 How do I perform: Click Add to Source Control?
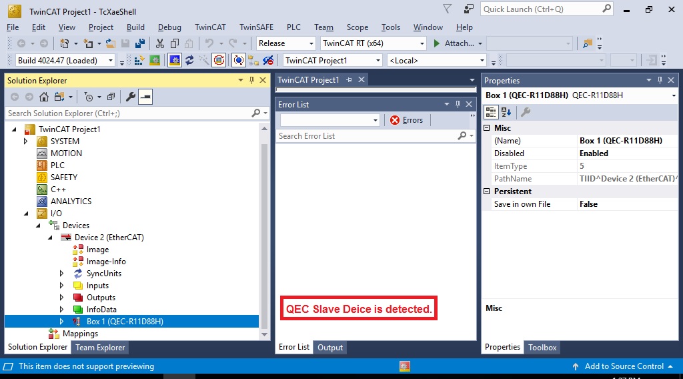coord(624,366)
